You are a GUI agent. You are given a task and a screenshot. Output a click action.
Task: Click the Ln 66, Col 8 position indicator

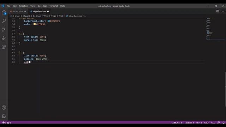point(177,123)
